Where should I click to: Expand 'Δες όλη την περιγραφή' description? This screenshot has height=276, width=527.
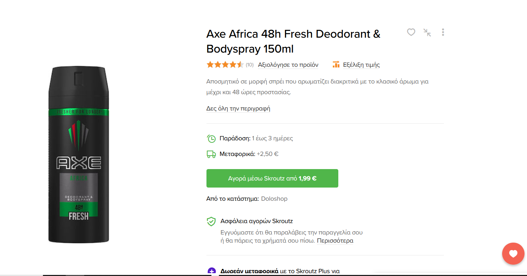point(238,108)
